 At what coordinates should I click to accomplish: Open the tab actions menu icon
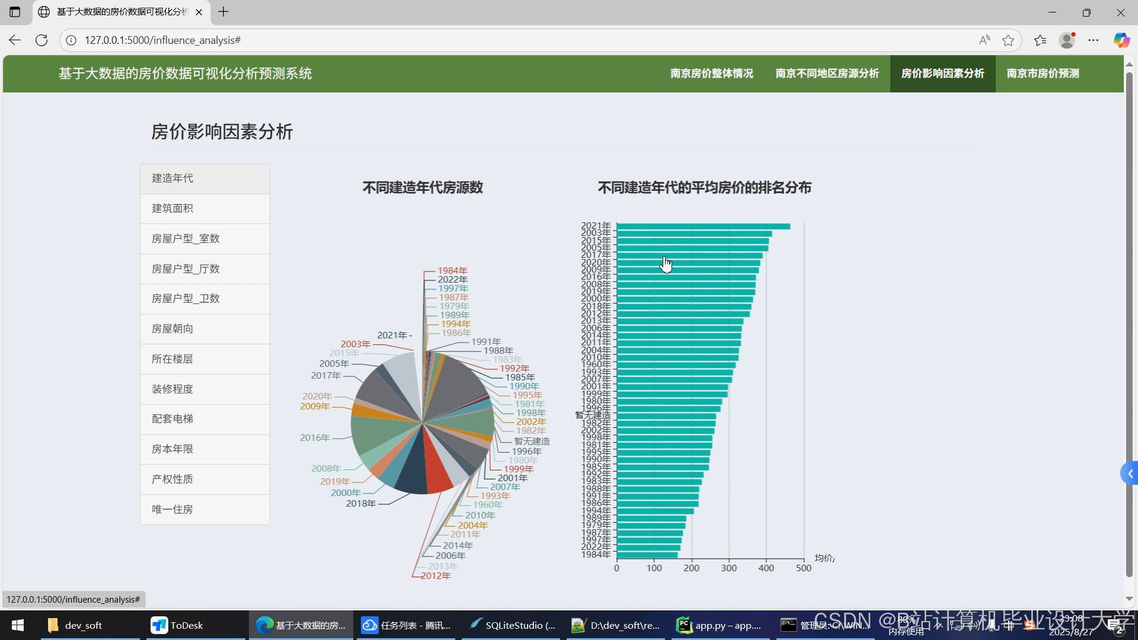pos(15,12)
